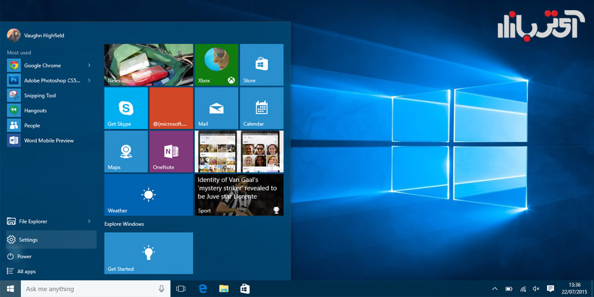Open the Maps tile
The height and width of the screenshot is (297, 594).
(x=126, y=151)
